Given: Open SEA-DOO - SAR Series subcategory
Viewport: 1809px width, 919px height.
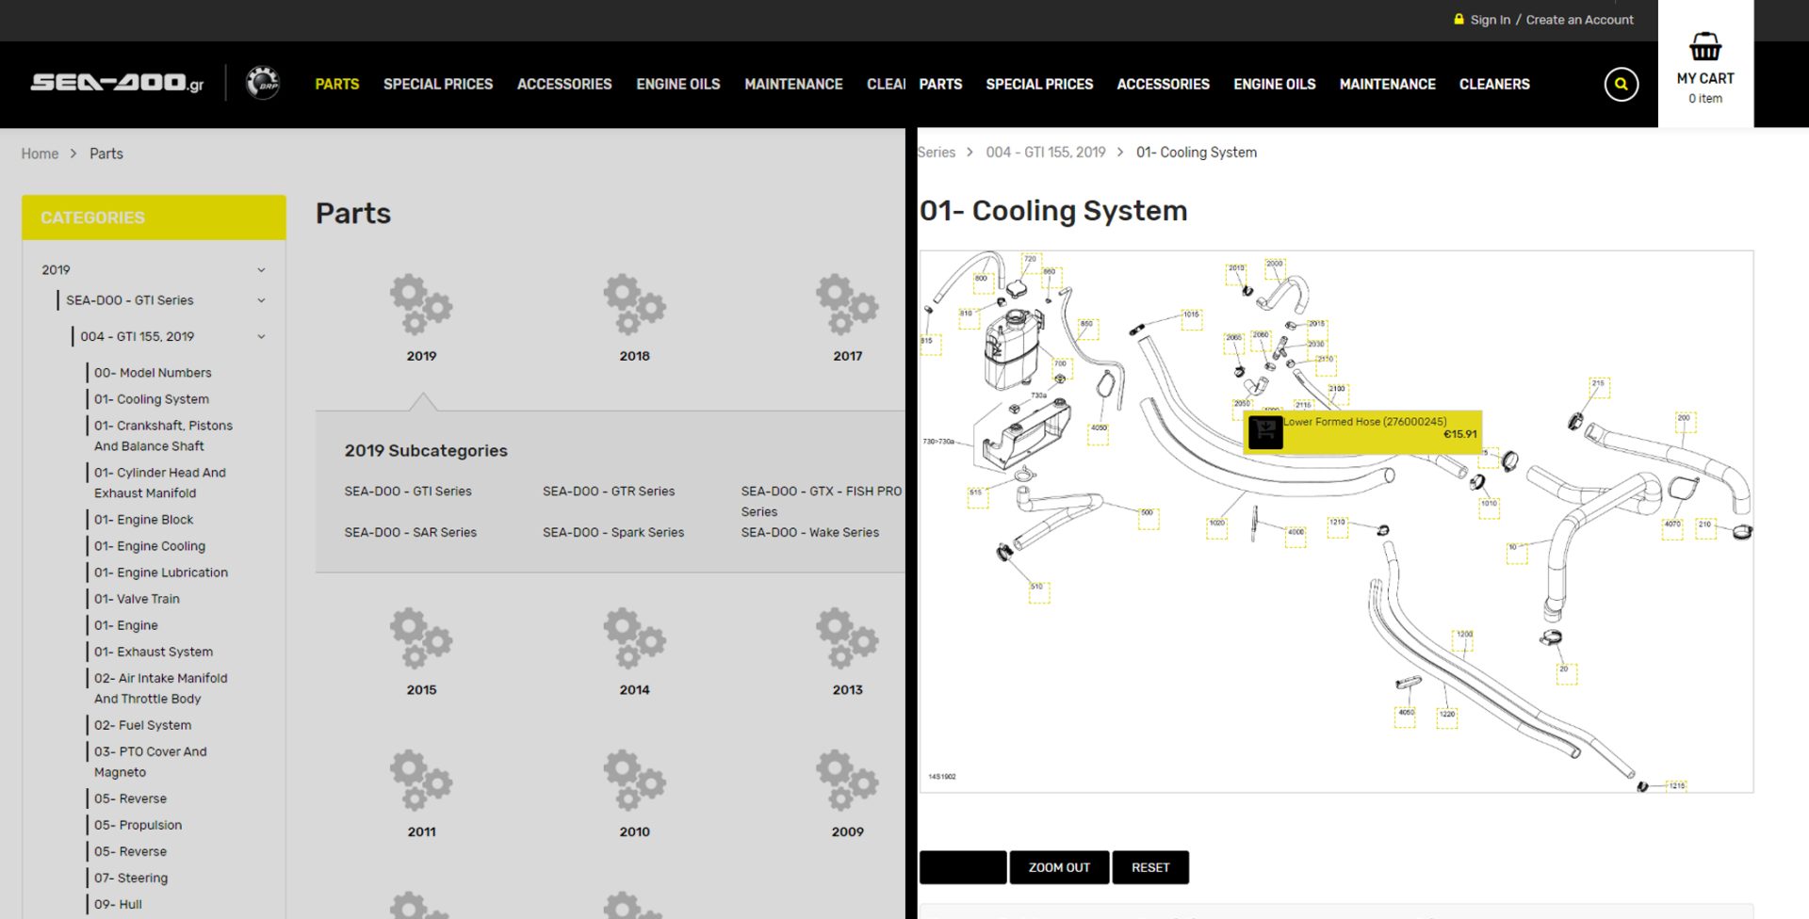Looking at the screenshot, I should (411, 533).
